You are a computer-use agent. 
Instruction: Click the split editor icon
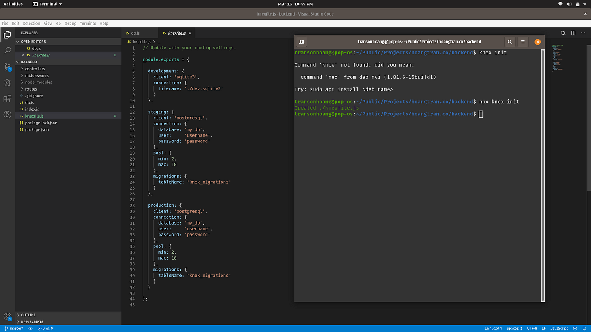coord(573,33)
